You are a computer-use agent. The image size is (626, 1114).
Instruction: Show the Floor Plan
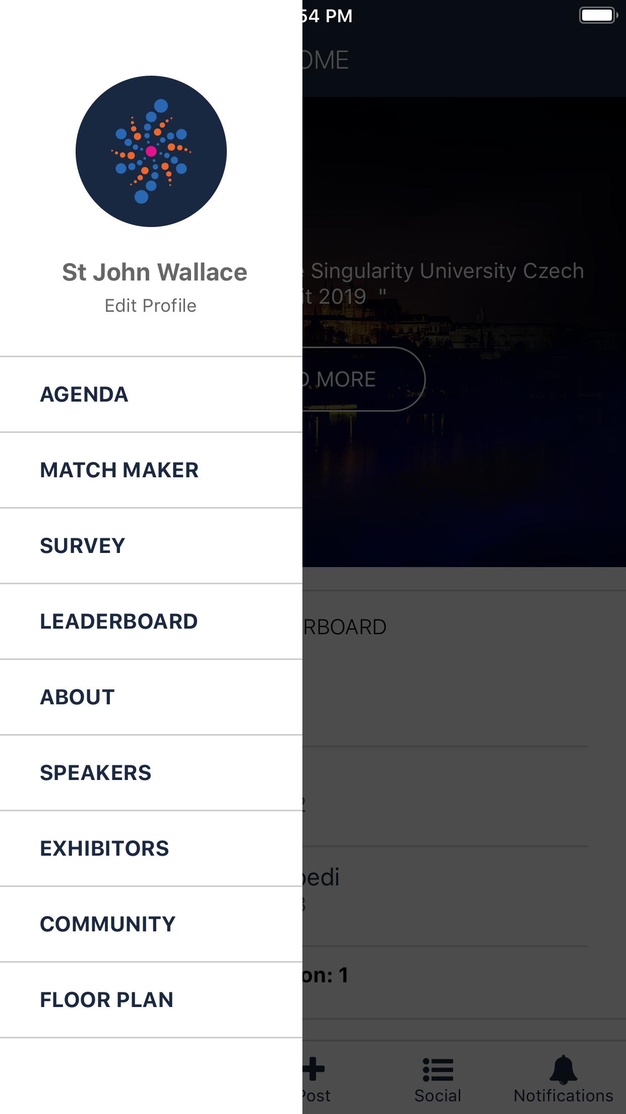107,1000
